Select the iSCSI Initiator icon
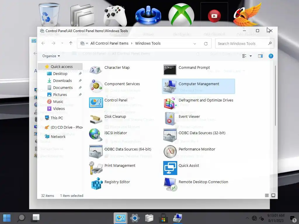 (x=96, y=135)
